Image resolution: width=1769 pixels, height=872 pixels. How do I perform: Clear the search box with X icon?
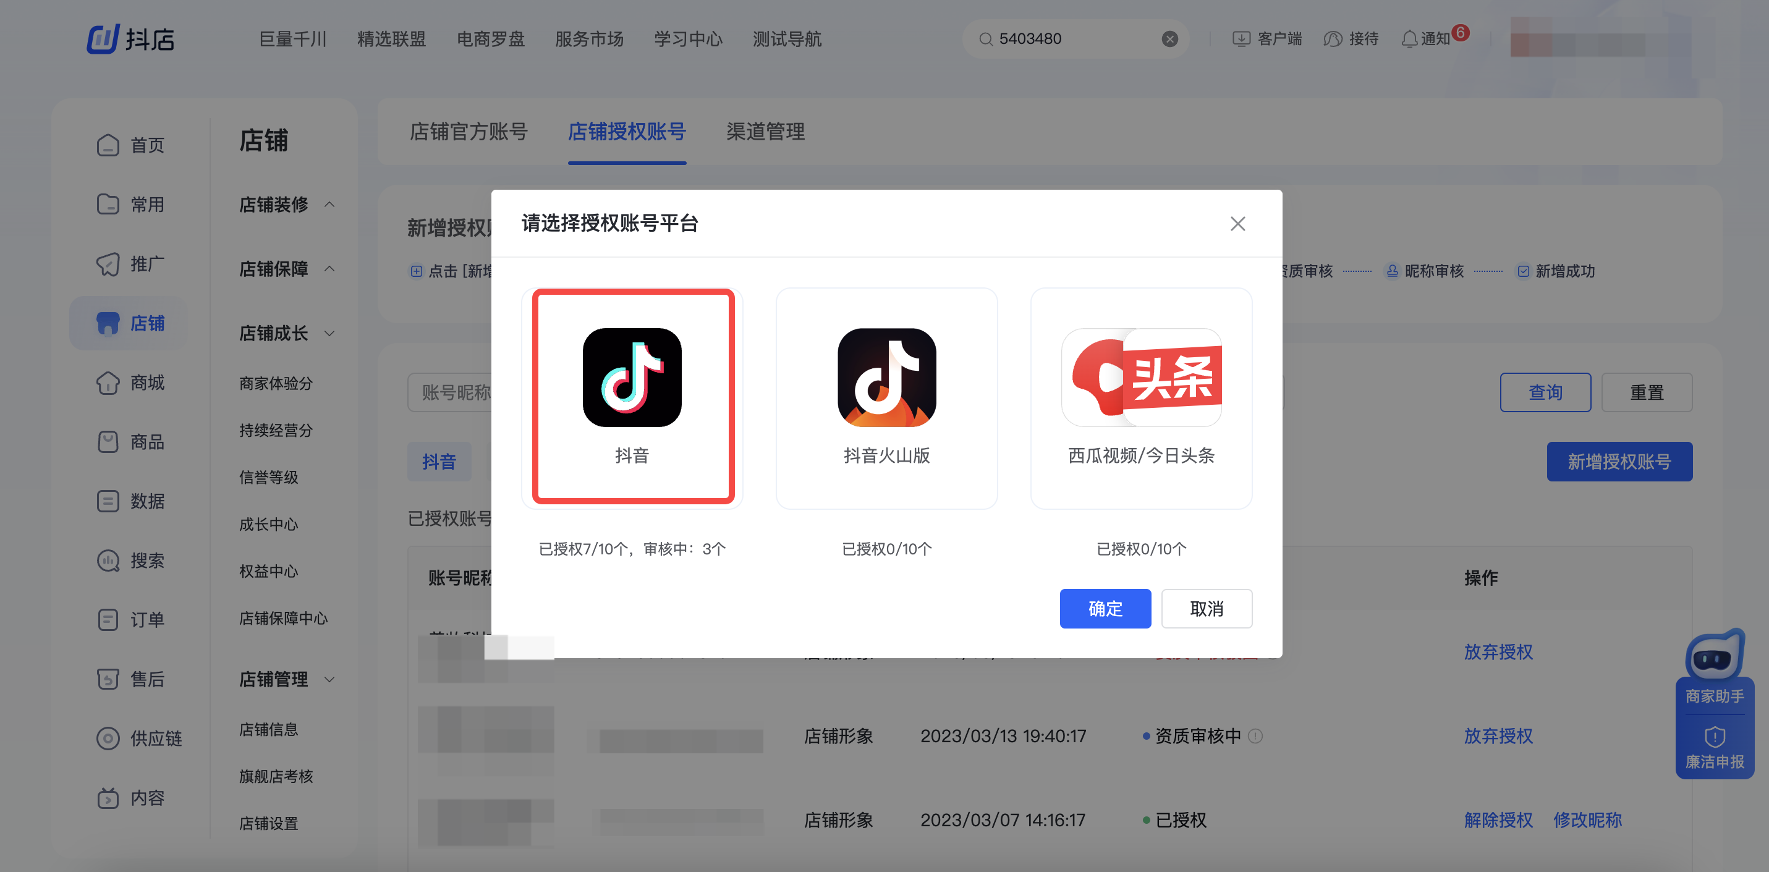(x=1169, y=39)
